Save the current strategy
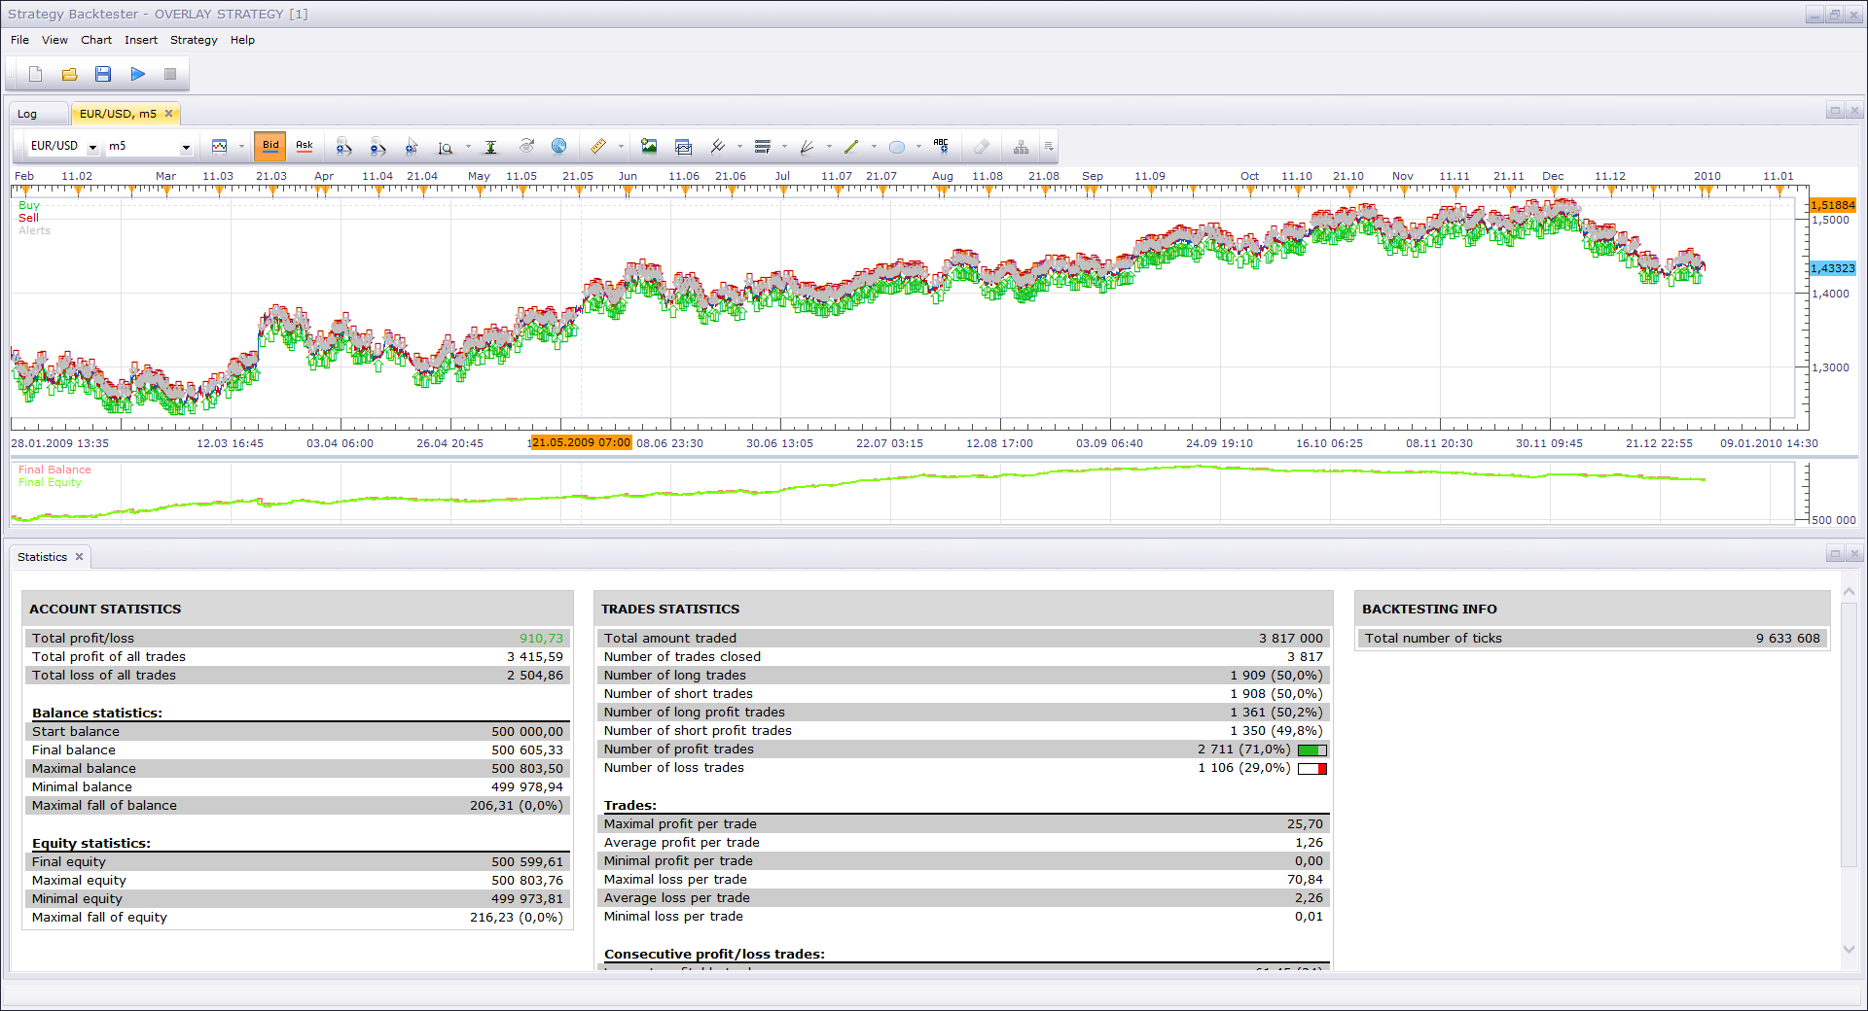 pyautogui.click(x=103, y=74)
